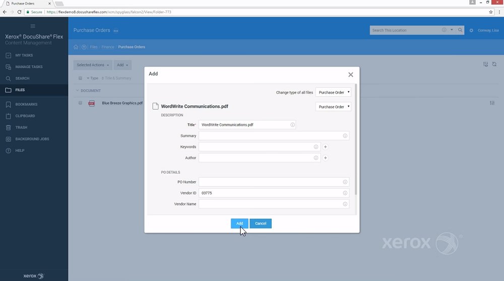
Task: Click the Add button in dialog
Action: click(239, 223)
